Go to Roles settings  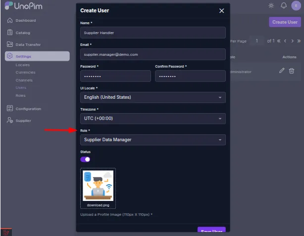pyautogui.click(x=20, y=95)
